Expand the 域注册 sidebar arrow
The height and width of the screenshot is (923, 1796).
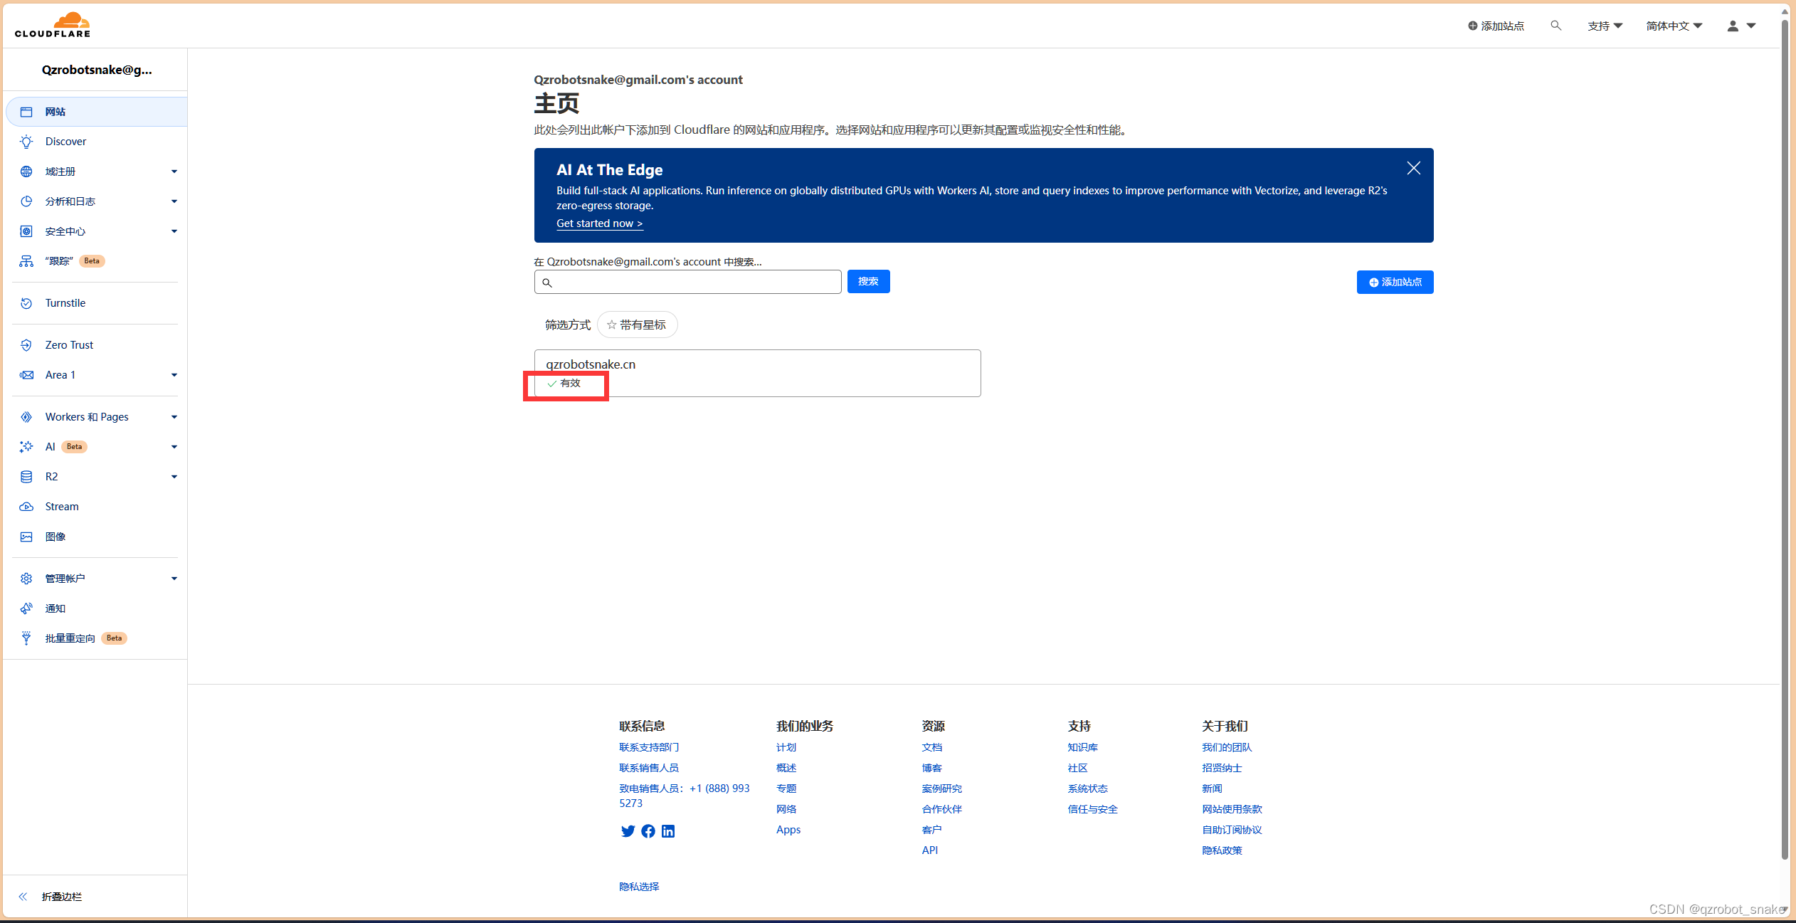click(x=174, y=172)
